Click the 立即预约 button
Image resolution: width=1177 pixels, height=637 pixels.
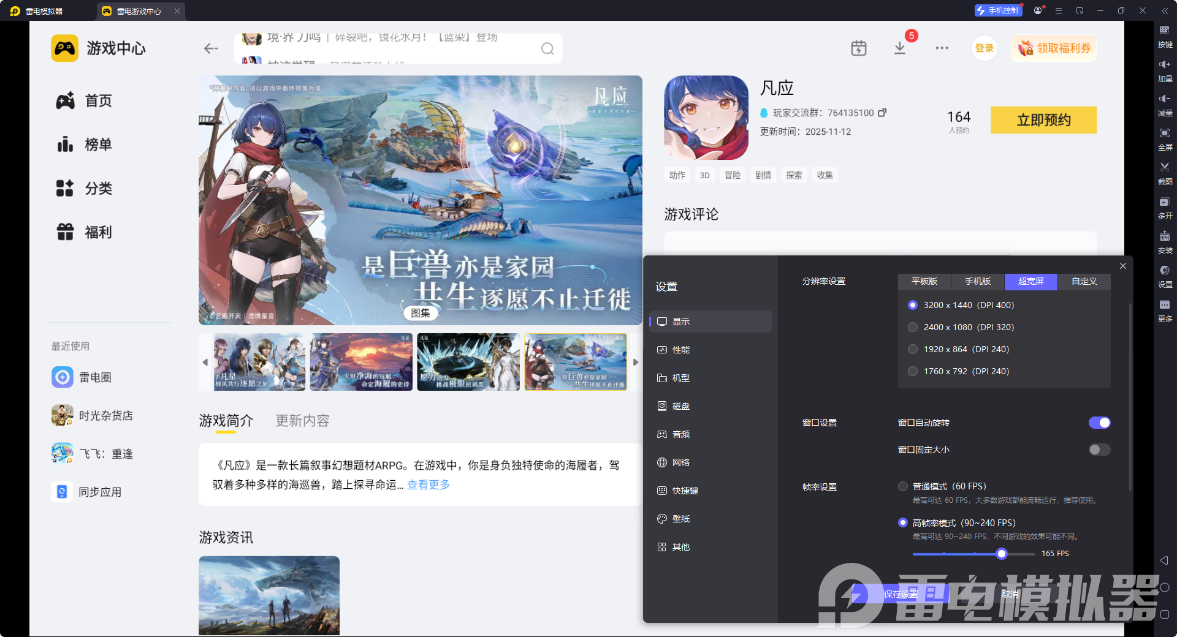pos(1044,120)
